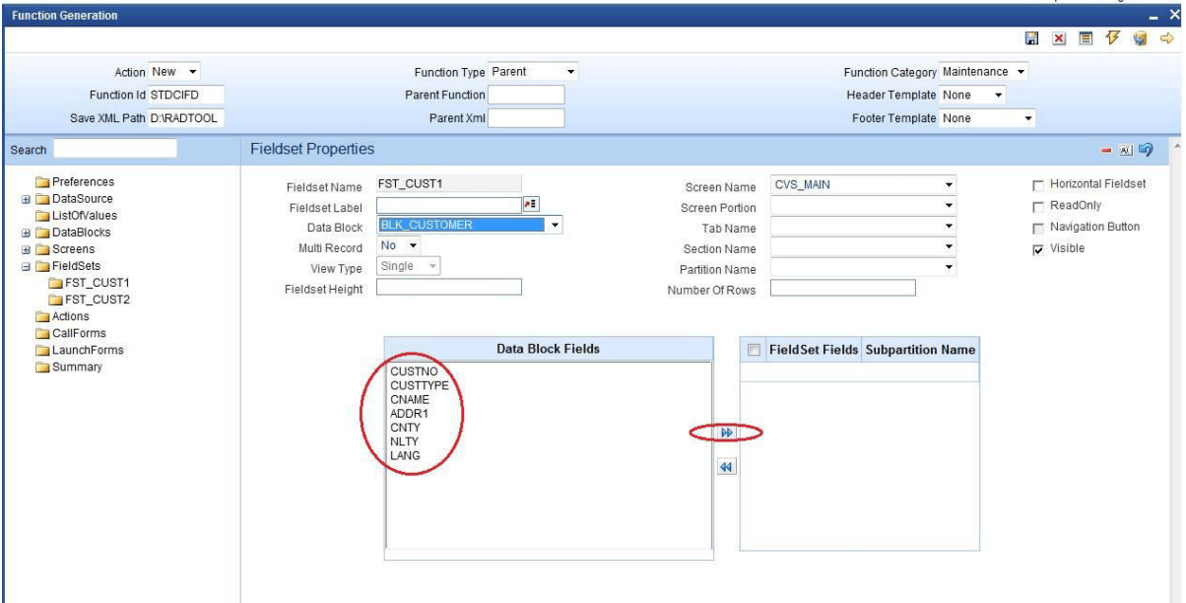Move fields right with double arrow
The image size is (1186, 603).
727,433
